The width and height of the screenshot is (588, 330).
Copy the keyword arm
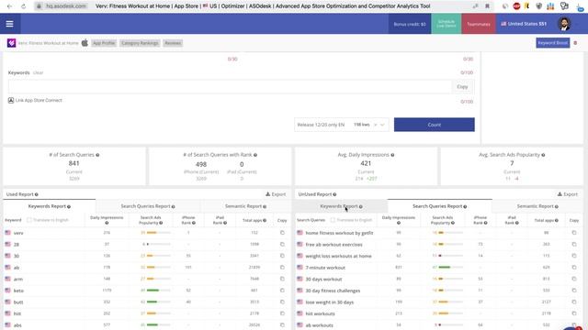tap(282, 279)
